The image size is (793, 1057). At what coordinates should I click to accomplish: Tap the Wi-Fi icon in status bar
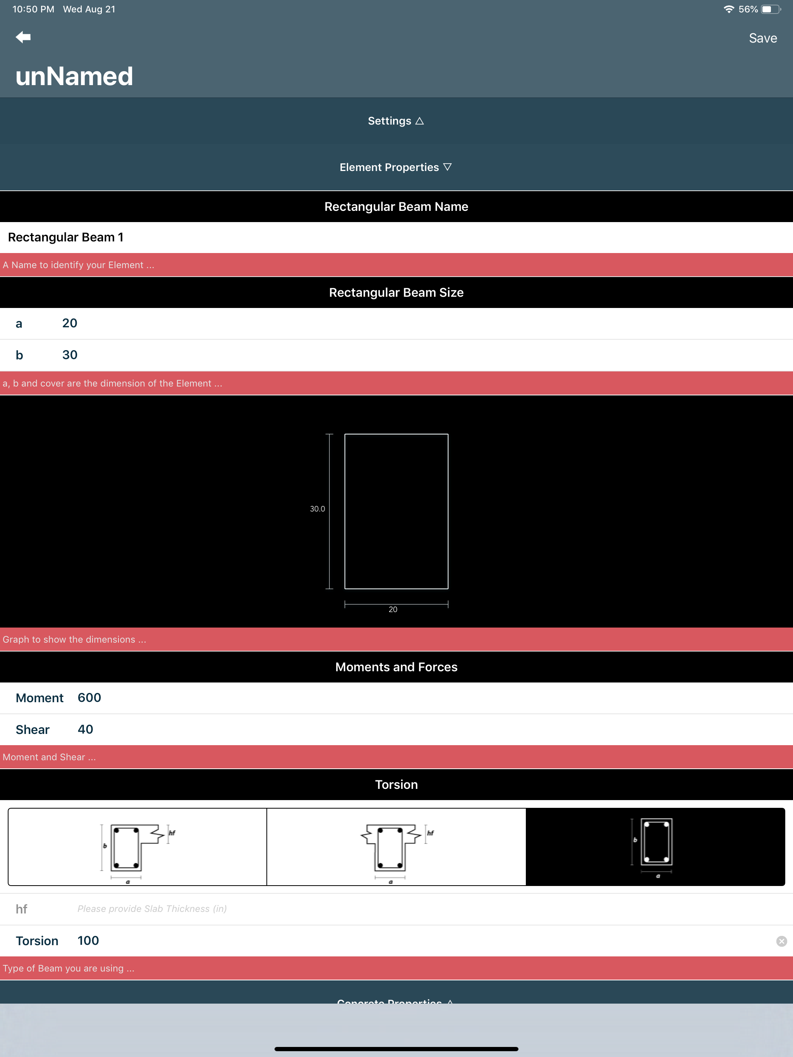tap(728, 9)
